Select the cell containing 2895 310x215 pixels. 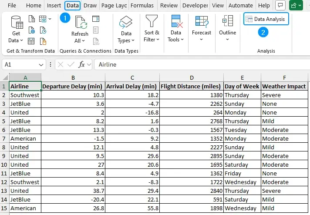point(192,156)
